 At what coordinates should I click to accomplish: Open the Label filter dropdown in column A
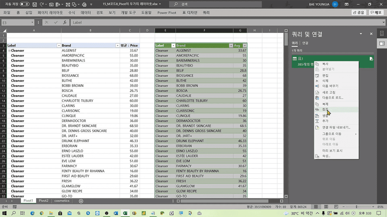(59, 45)
